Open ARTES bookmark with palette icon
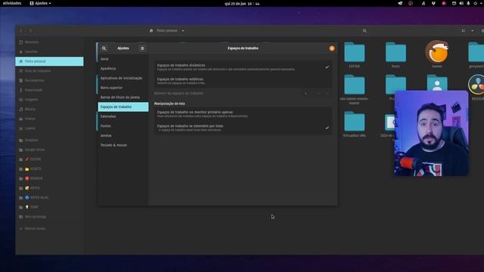The height and width of the screenshot is (272, 484). (49, 188)
